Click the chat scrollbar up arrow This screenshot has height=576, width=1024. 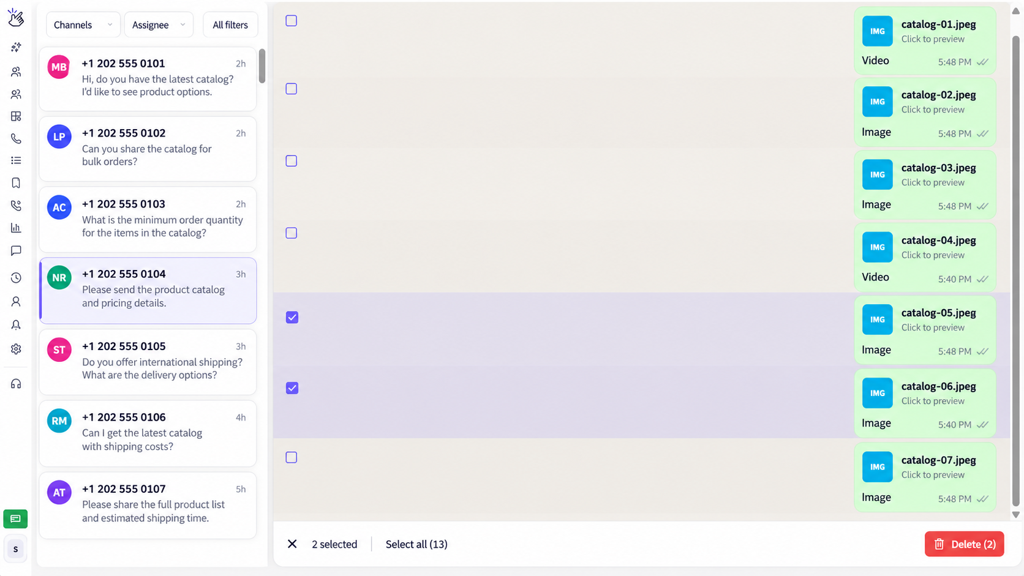tap(1015, 11)
